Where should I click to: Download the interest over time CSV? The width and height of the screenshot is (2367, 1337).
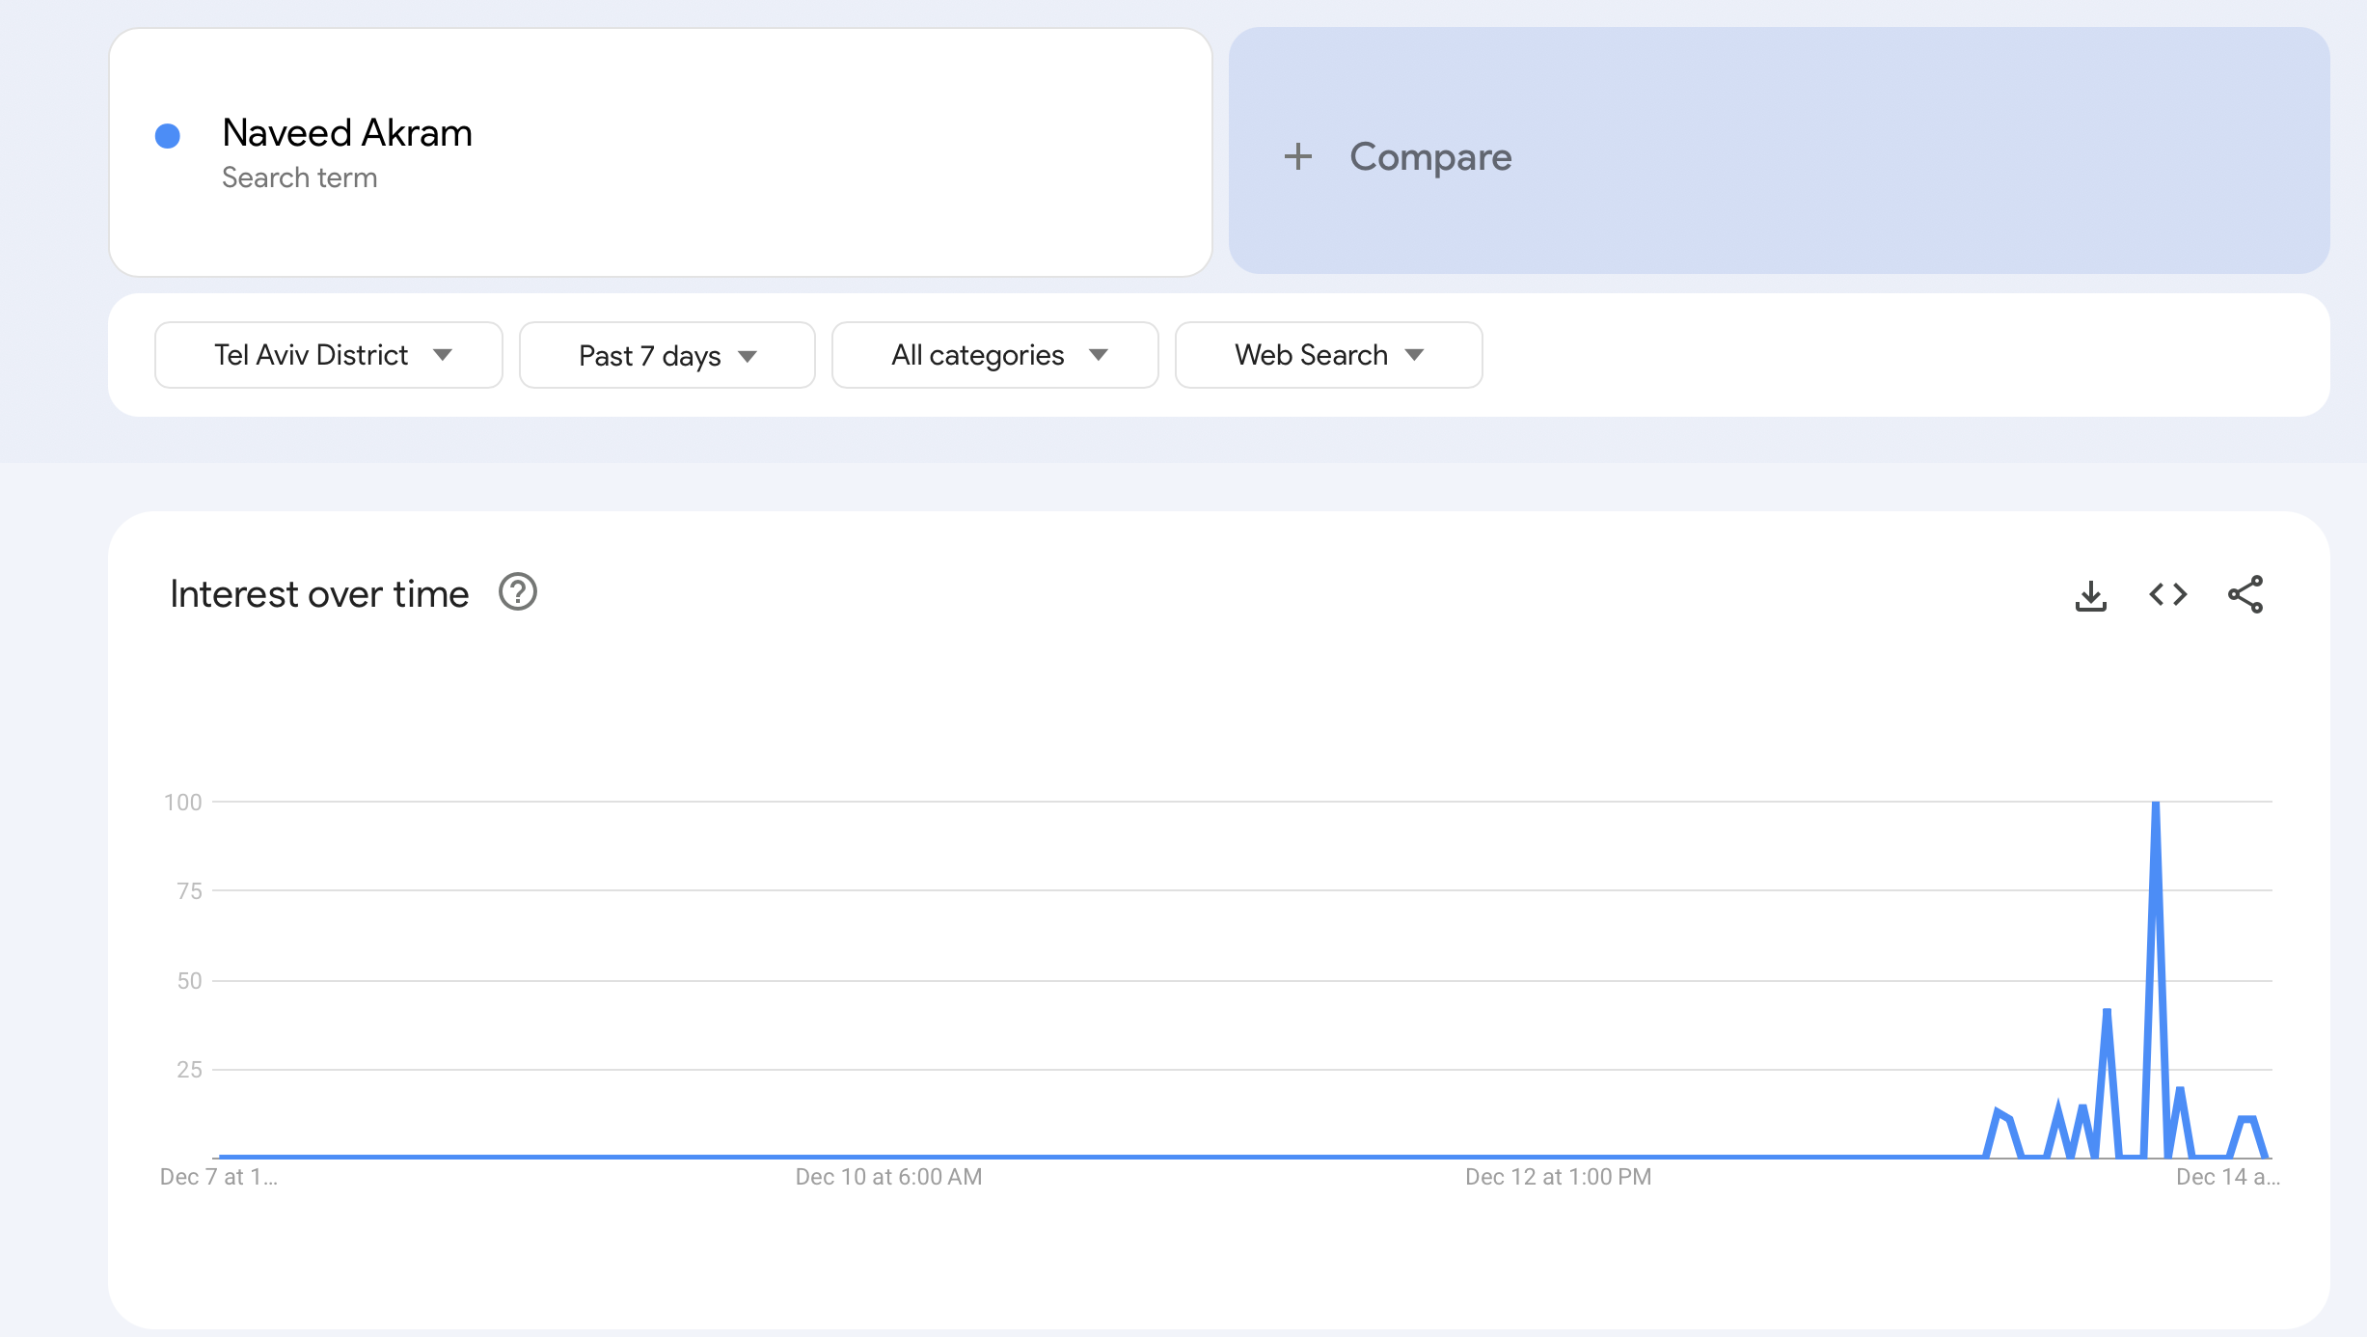click(x=2090, y=595)
